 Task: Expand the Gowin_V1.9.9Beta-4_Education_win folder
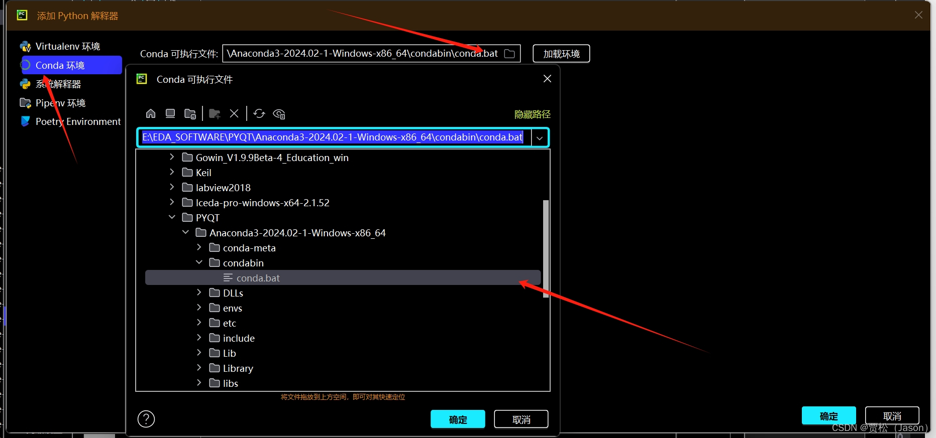(x=172, y=157)
